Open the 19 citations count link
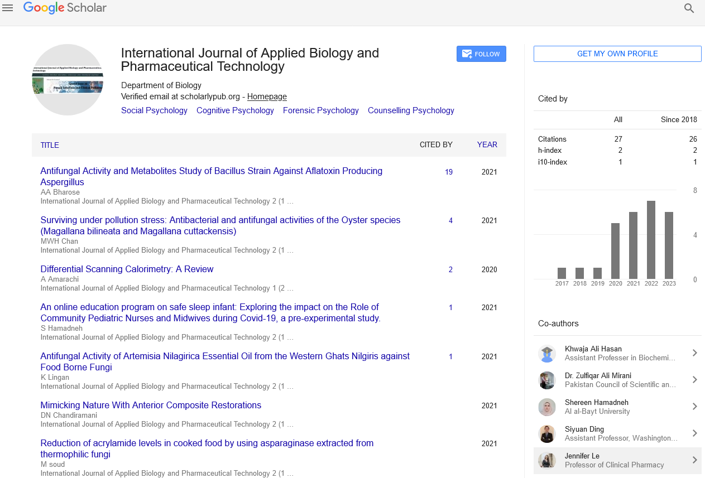705x478 pixels. click(449, 172)
